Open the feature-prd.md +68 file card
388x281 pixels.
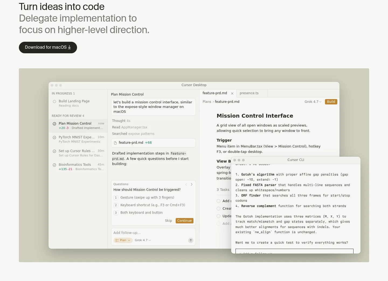point(153,143)
